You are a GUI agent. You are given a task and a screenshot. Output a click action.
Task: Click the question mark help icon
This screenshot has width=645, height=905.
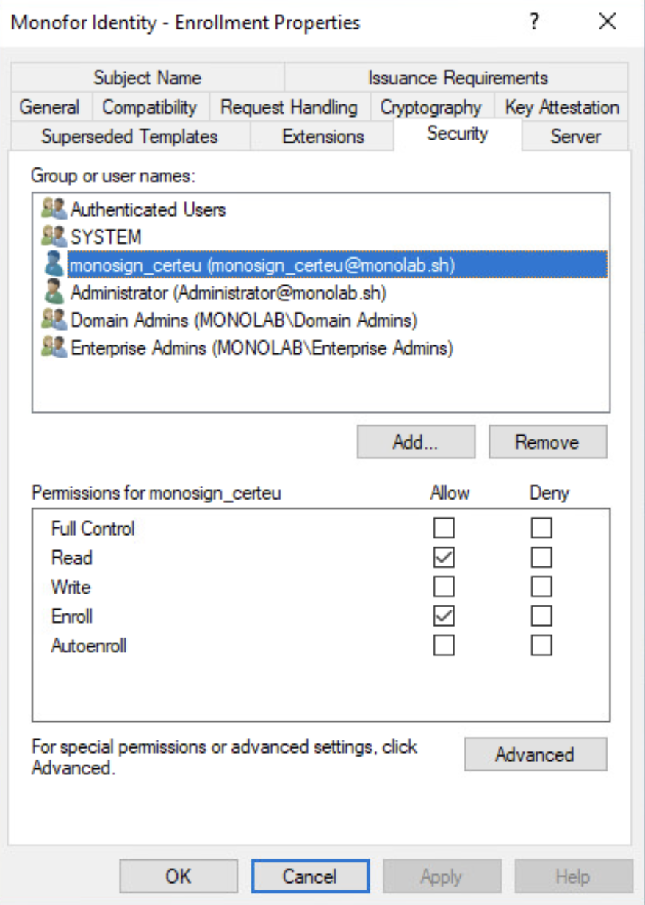[534, 22]
